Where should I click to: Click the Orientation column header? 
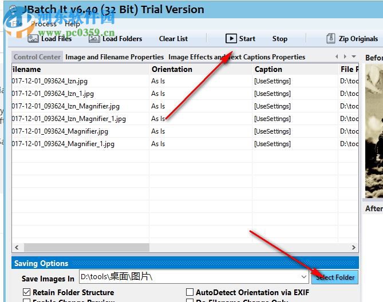[201, 69]
